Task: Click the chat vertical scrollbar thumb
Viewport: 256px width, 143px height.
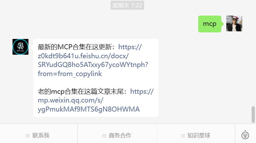Action: pos(253,115)
